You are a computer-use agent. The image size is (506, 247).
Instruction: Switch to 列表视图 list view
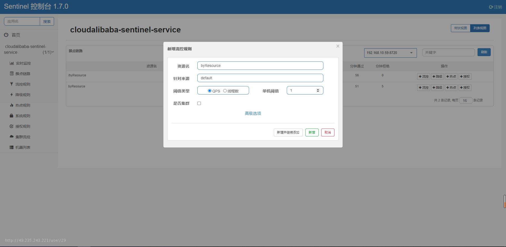(480, 28)
